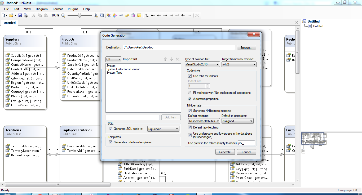The width and height of the screenshot is (362, 195).
Task: Toggle Generate code from templates checkbox
Action: pyautogui.click(x=111, y=142)
